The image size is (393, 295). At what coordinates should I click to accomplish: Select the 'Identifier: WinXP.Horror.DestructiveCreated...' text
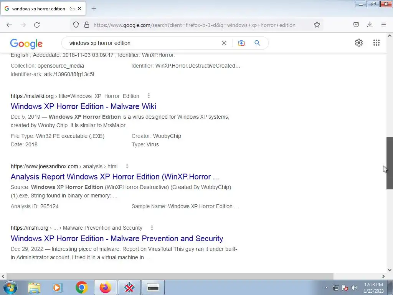186,66
